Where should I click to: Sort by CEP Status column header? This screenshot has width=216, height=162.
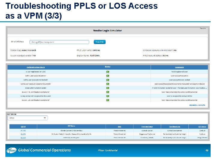202,127
